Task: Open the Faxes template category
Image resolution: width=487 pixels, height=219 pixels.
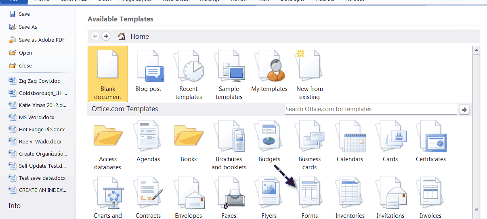Action: (229, 198)
